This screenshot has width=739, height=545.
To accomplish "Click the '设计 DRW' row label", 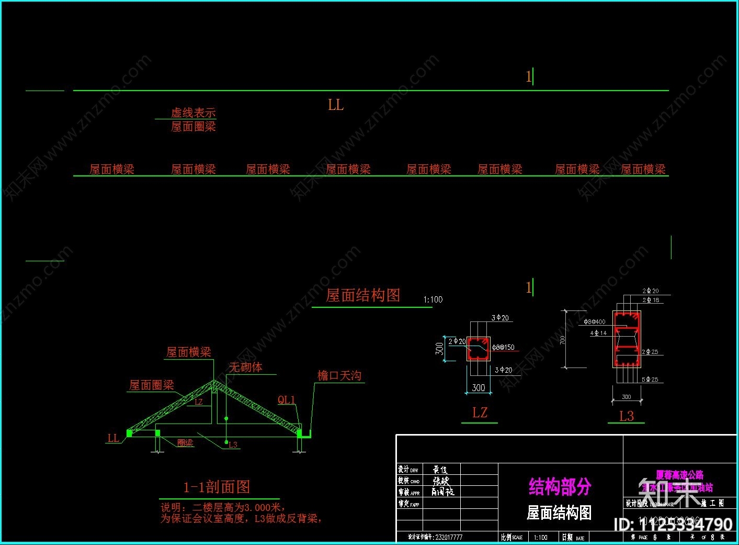I will (x=408, y=470).
